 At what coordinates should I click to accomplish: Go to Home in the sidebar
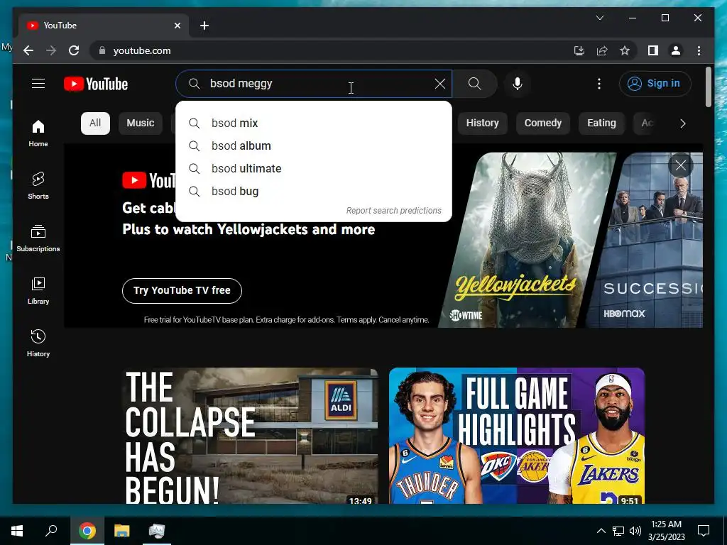[38, 133]
